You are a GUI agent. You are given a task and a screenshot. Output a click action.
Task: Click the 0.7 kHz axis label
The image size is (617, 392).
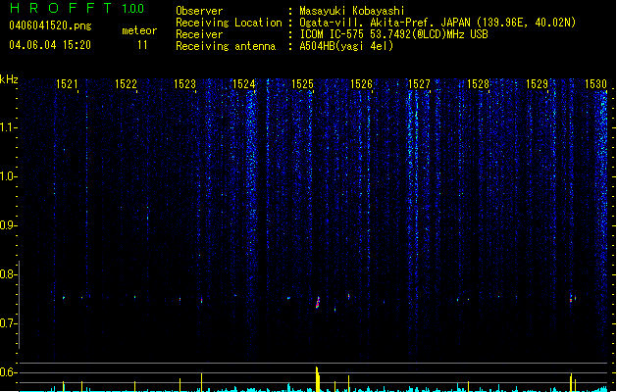coord(8,323)
